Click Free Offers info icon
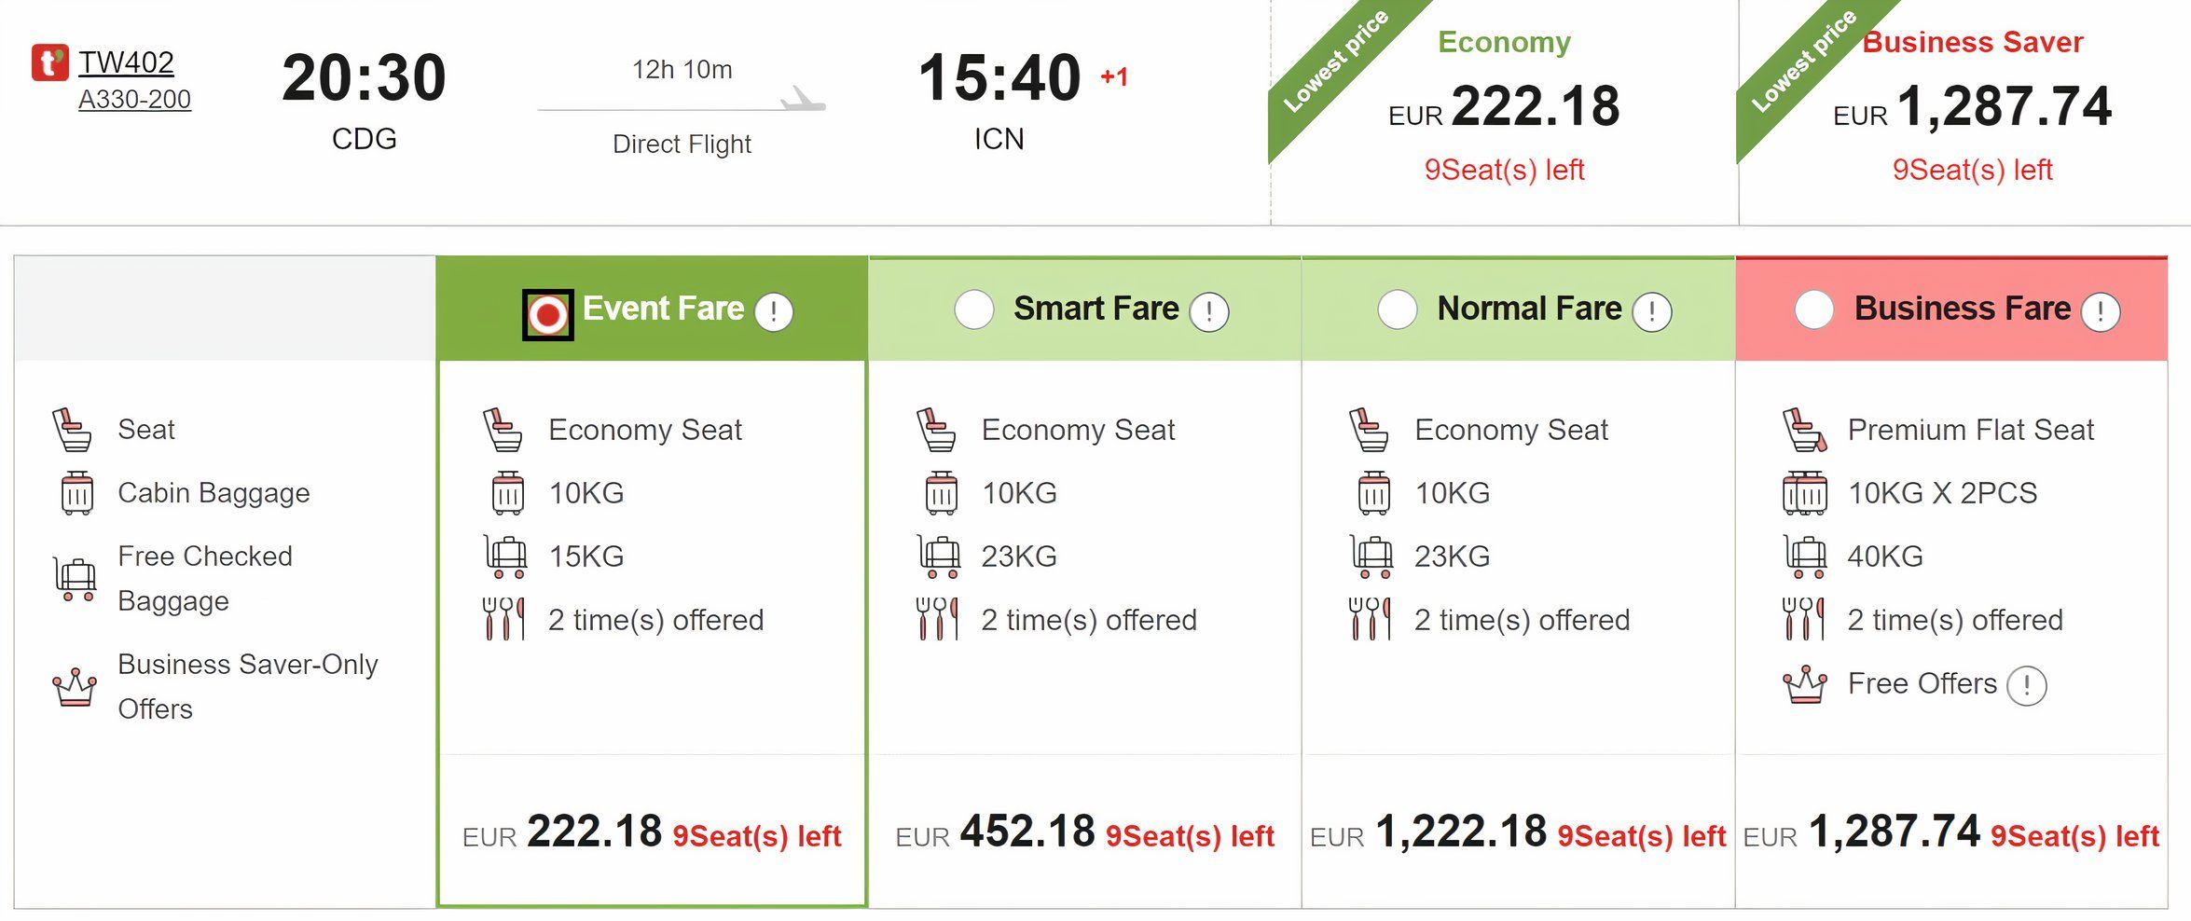Viewport: 2191px width, 921px height. 2027,686
